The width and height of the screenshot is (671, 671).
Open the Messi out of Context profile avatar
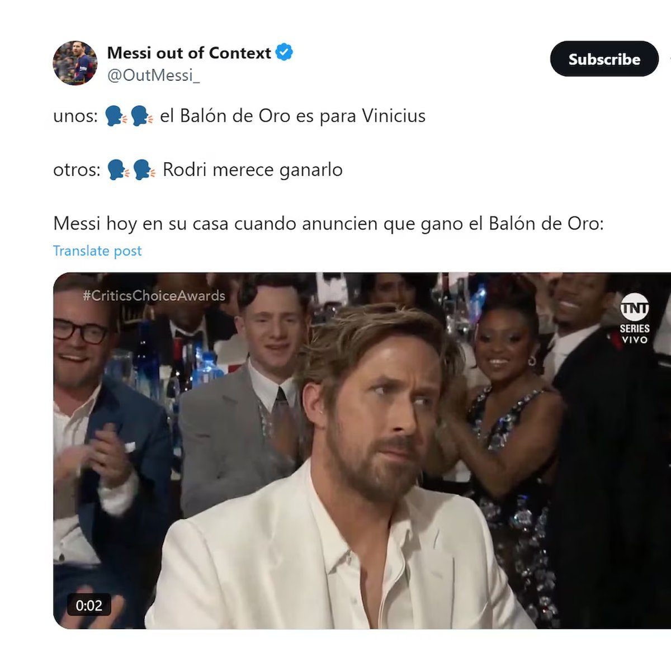pyautogui.click(x=75, y=63)
